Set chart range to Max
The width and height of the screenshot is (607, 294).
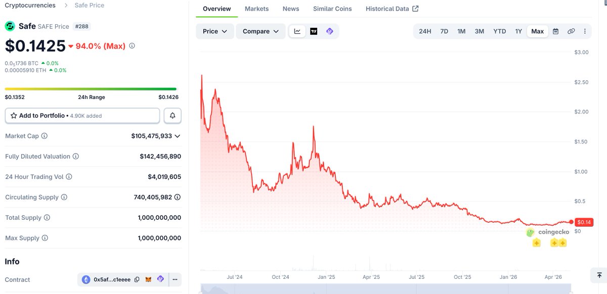tap(538, 31)
